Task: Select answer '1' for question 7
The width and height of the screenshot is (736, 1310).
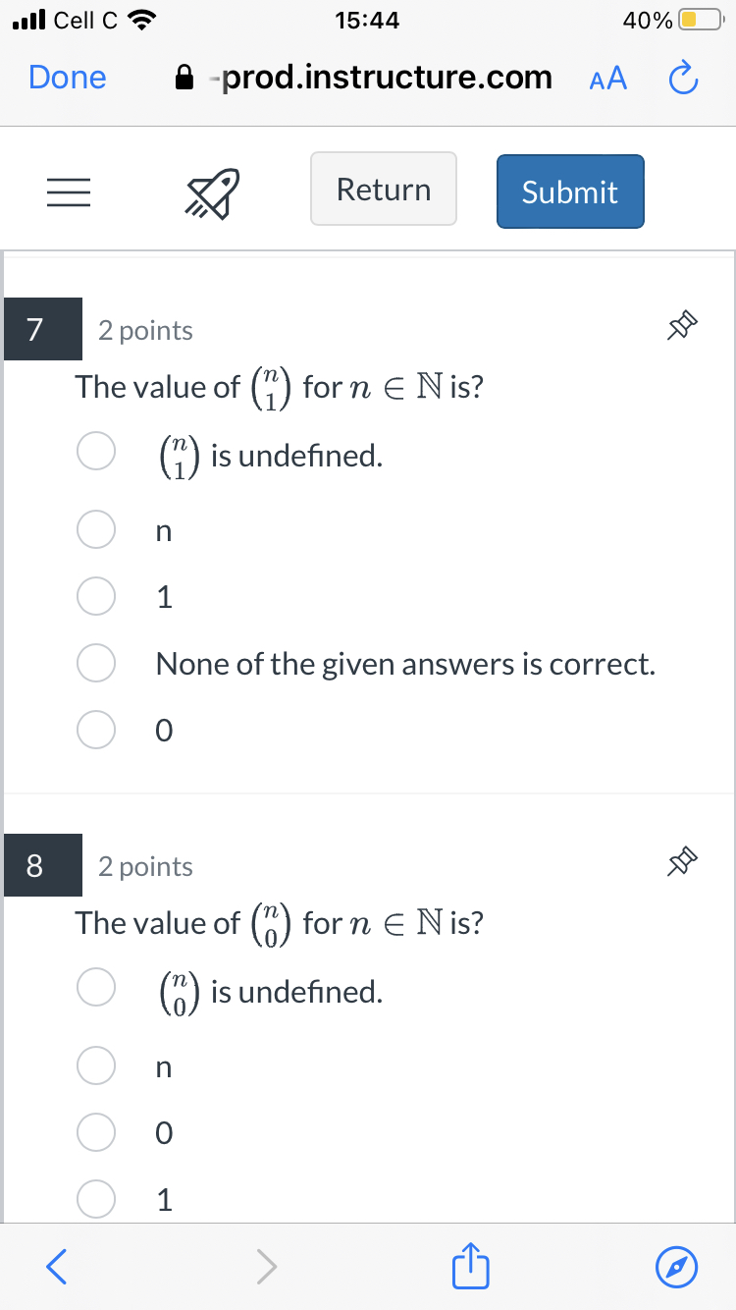Action: click(95, 596)
